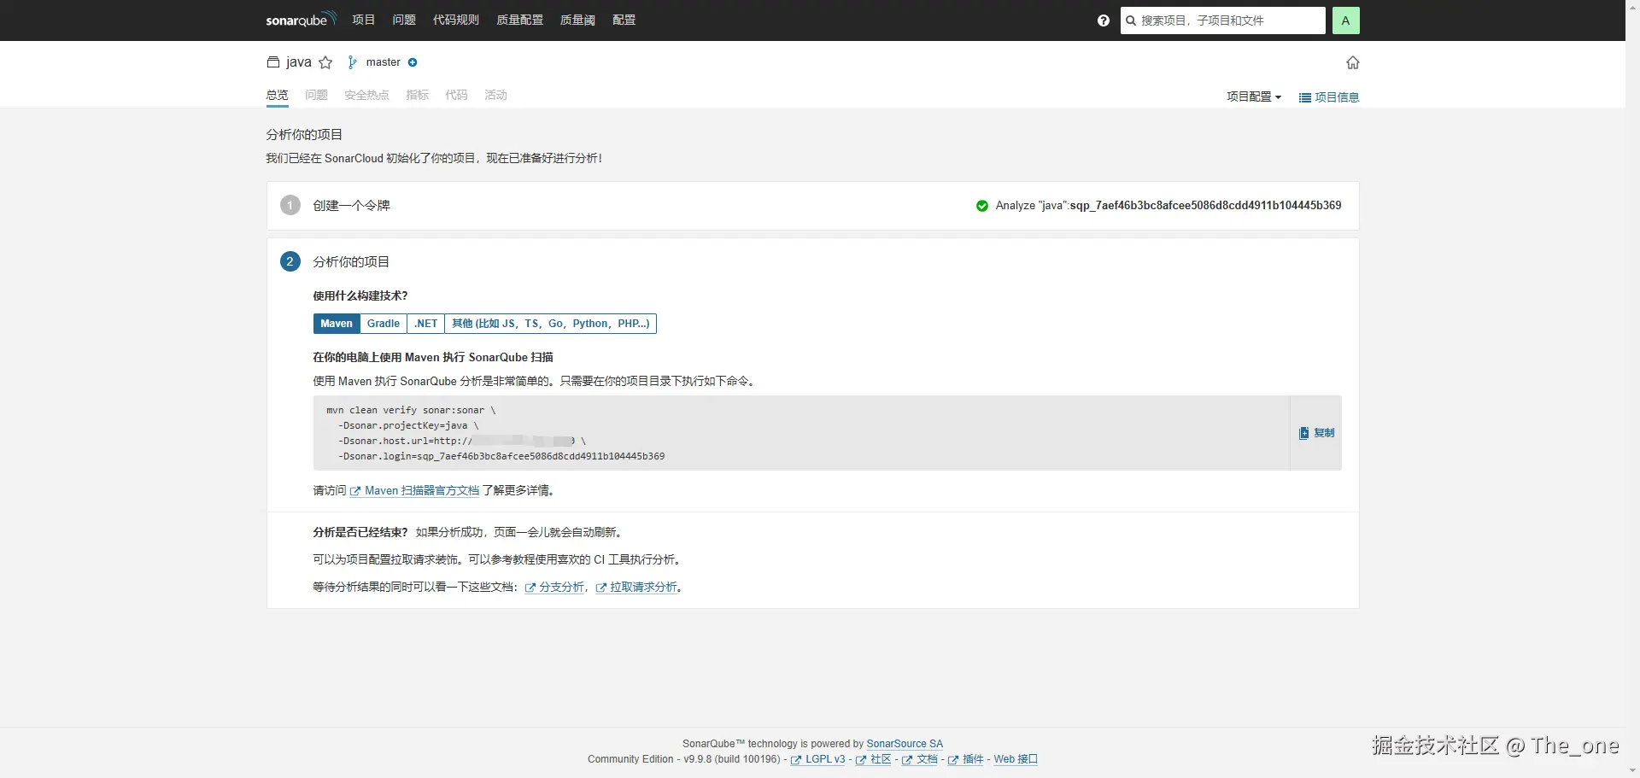Image resolution: width=1640 pixels, height=778 pixels.
Task: Open the user avatar A menu
Action: pos(1345,20)
